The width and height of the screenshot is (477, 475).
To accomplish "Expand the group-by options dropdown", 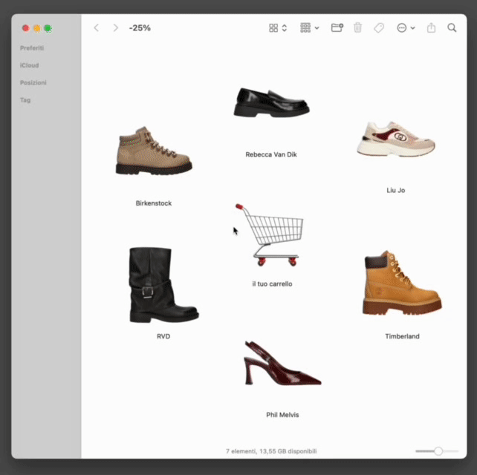I will [x=309, y=27].
